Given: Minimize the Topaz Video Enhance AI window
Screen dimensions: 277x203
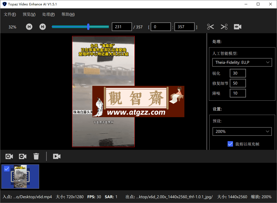Looking at the screenshot, I should 246,4.
